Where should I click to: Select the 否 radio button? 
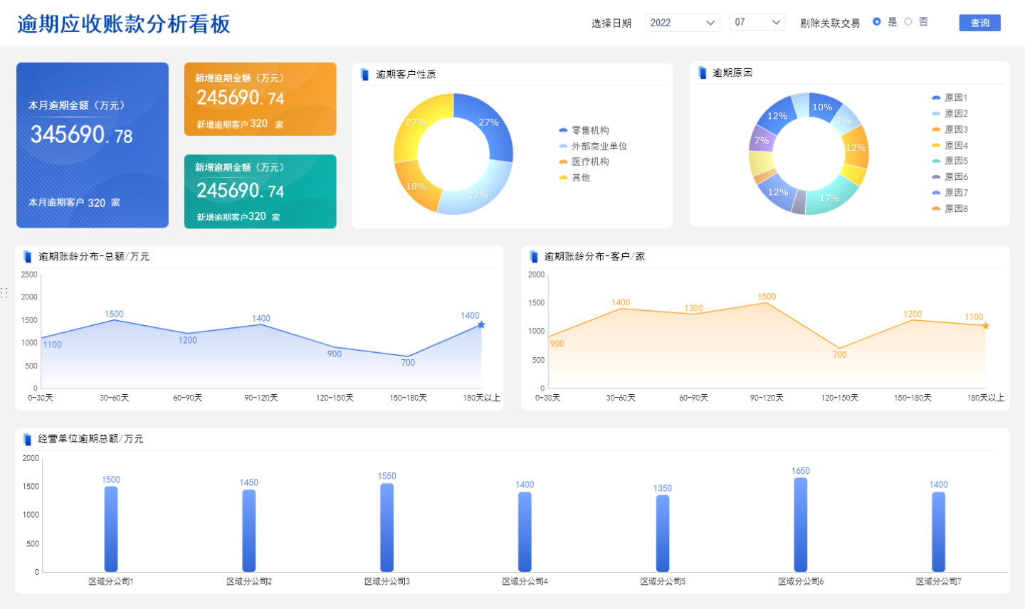coord(908,21)
